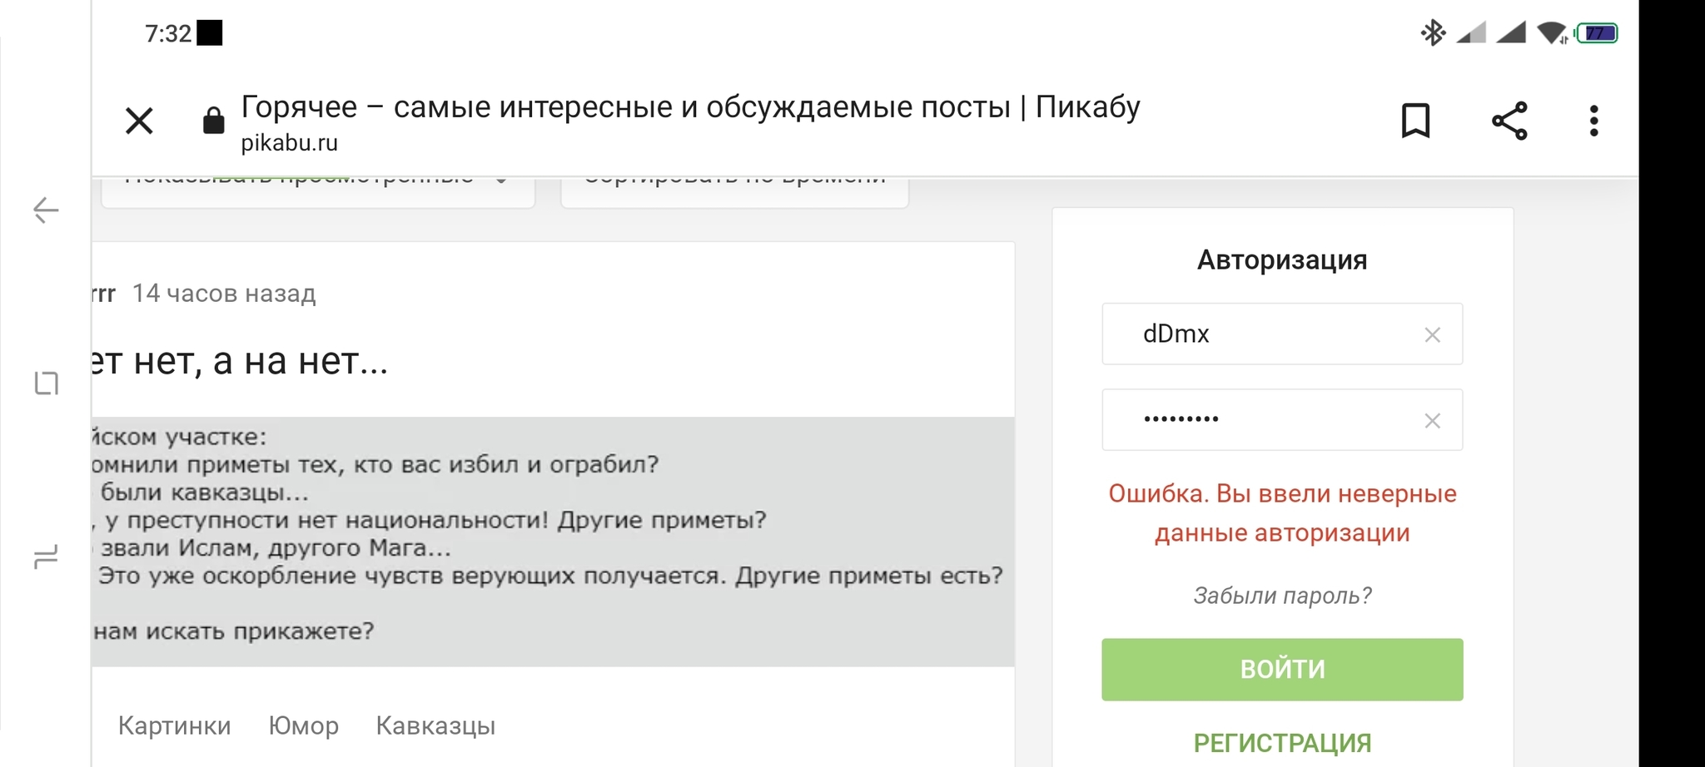Clear the password field
Image resolution: width=1705 pixels, height=767 pixels.
[1432, 421]
